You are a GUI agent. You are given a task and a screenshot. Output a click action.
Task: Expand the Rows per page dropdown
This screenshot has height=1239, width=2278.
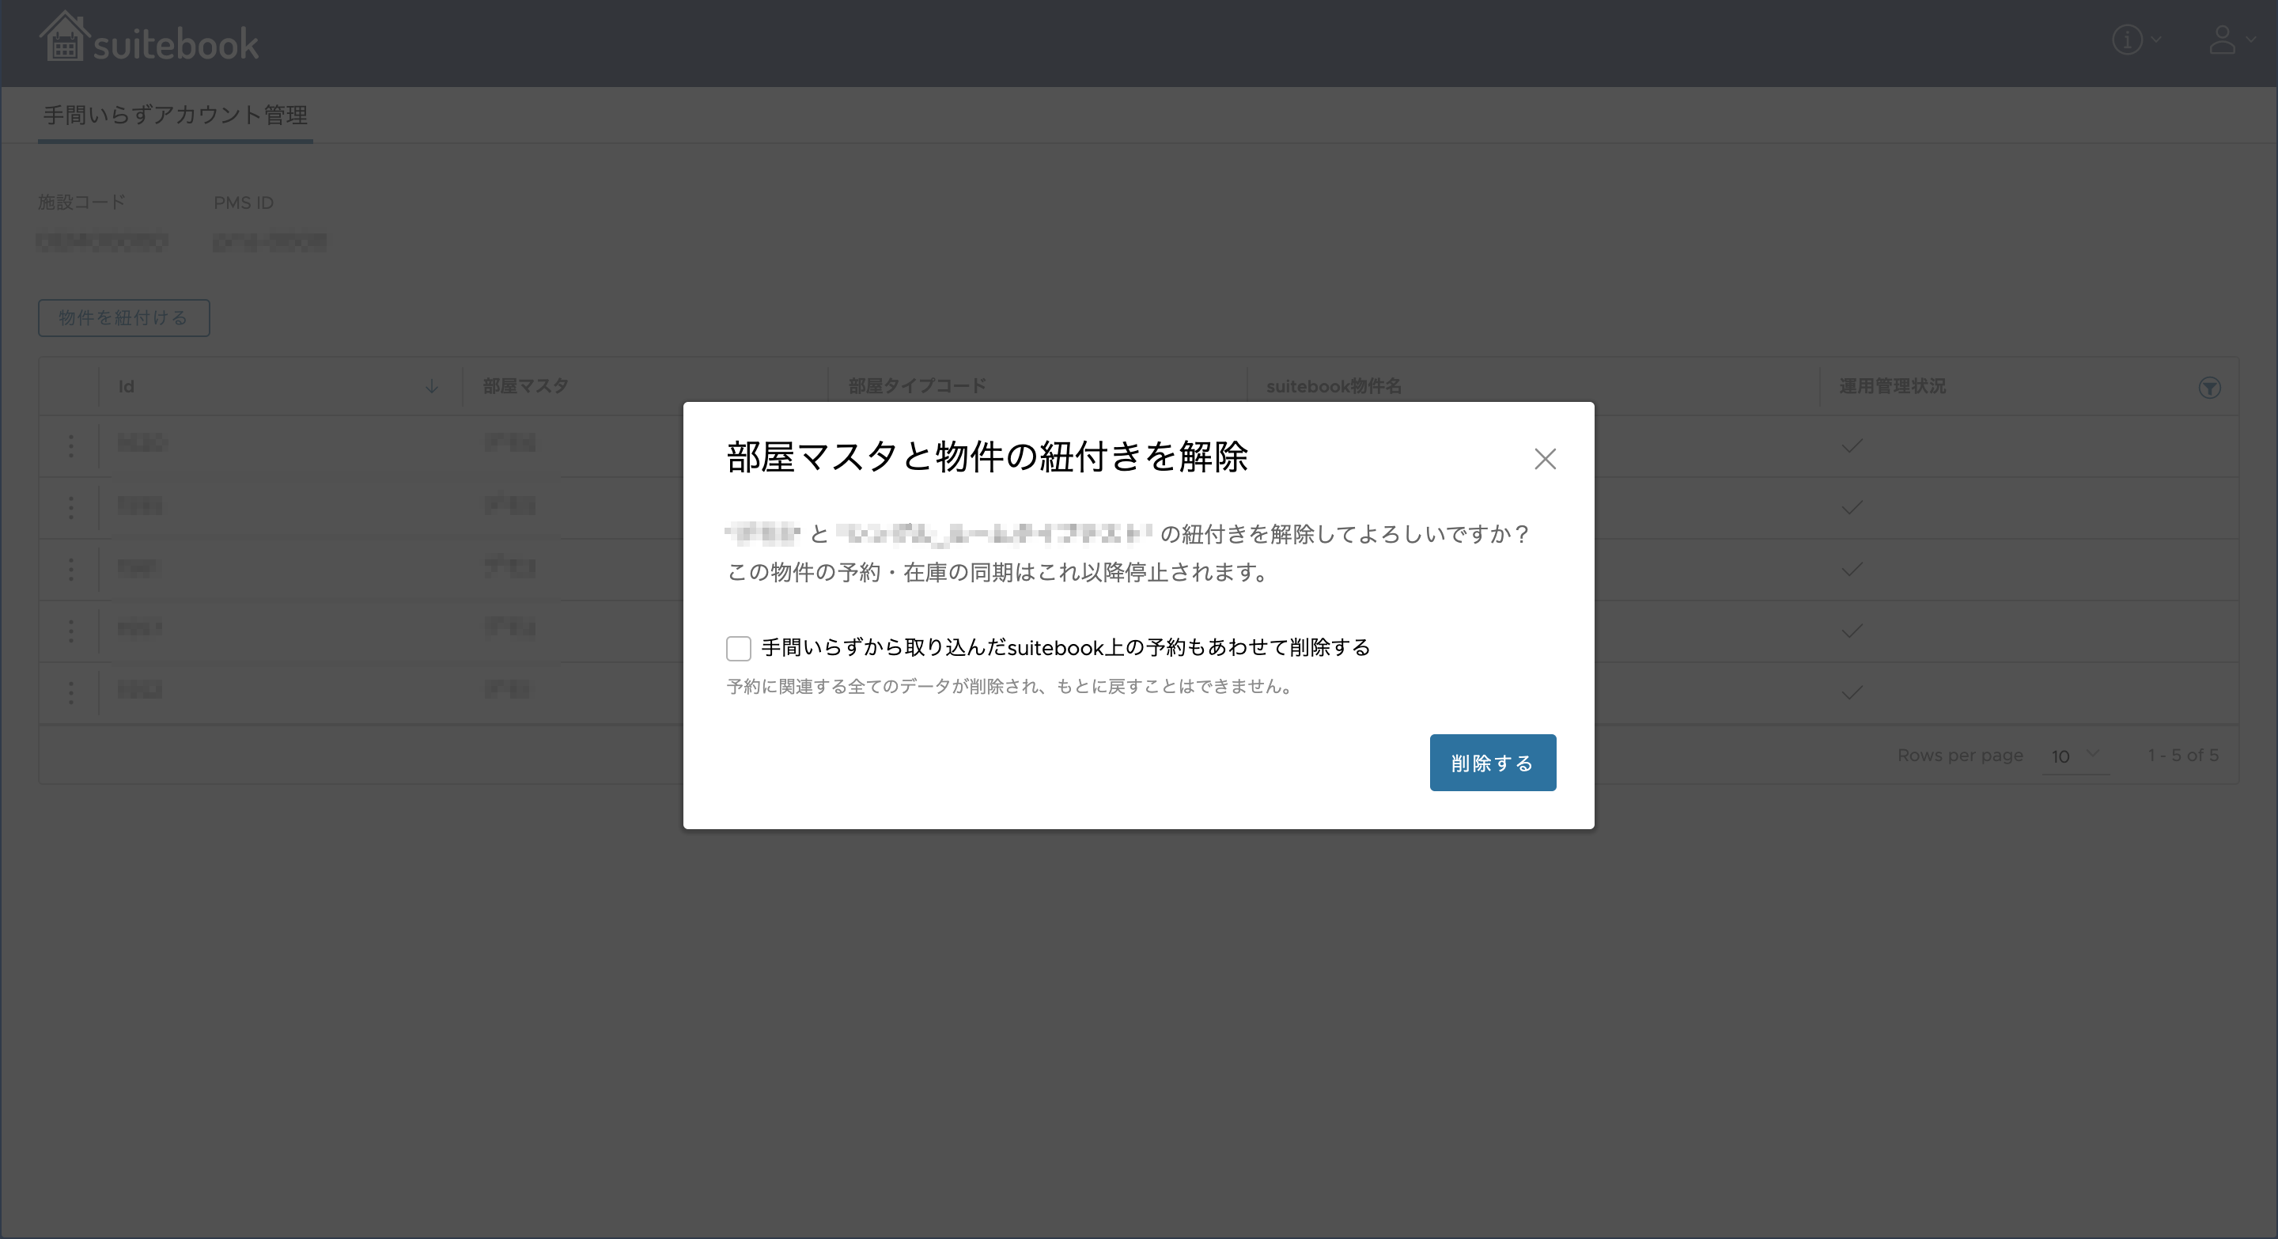point(2075,756)
